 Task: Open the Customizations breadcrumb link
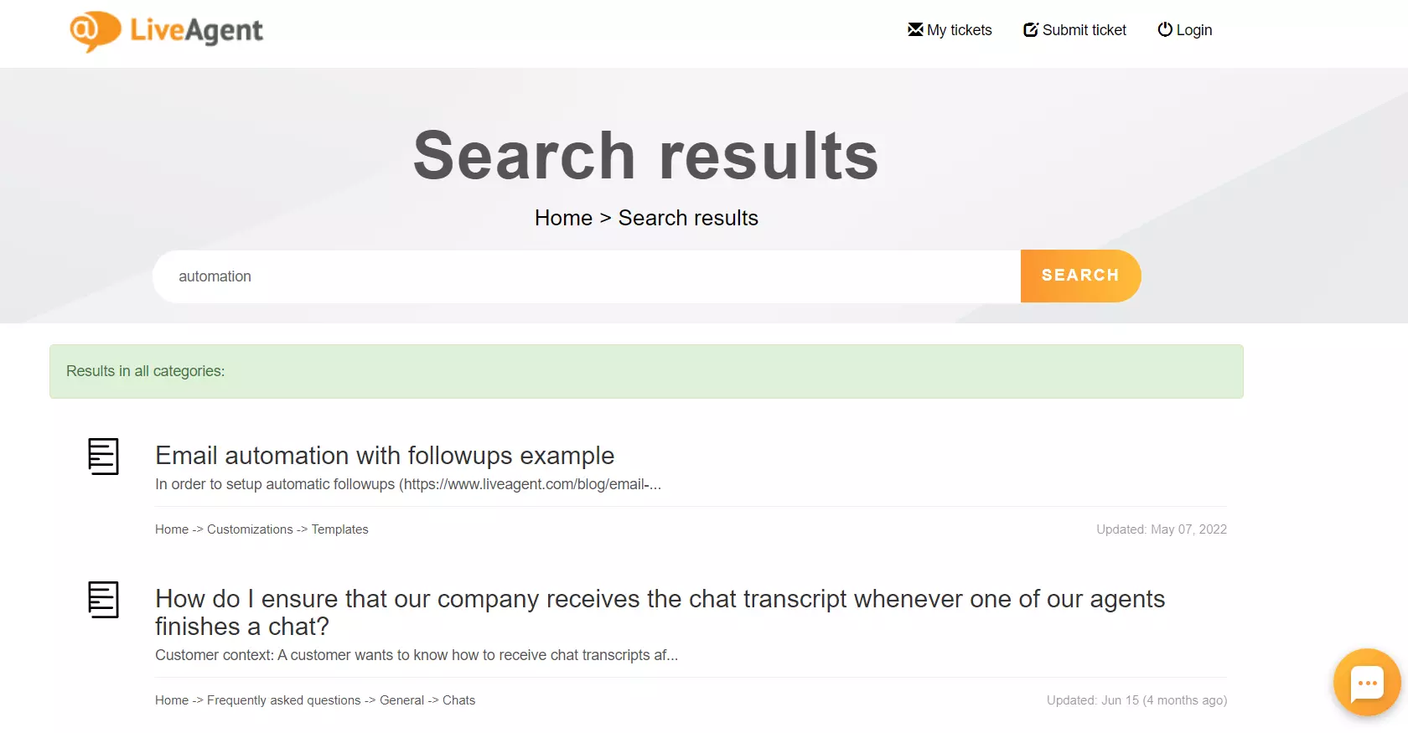[x=249, y=529]
